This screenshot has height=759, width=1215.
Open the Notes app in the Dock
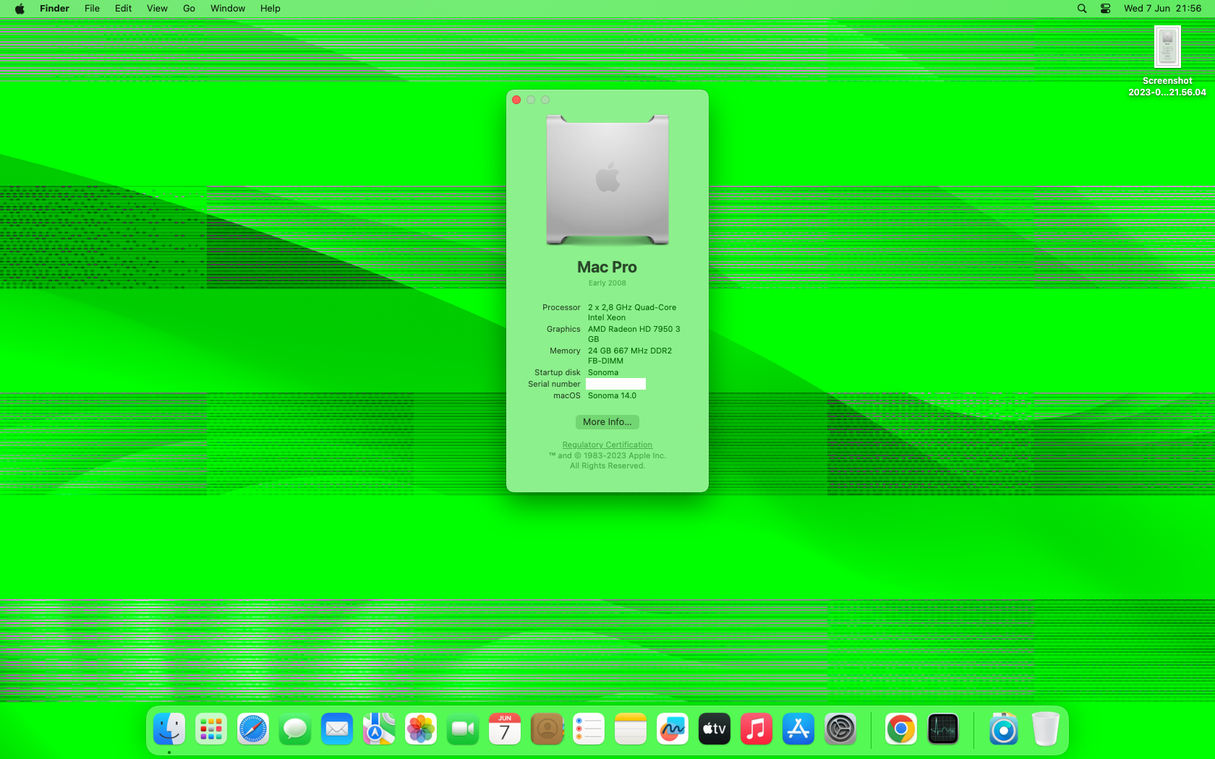[631, 729]
